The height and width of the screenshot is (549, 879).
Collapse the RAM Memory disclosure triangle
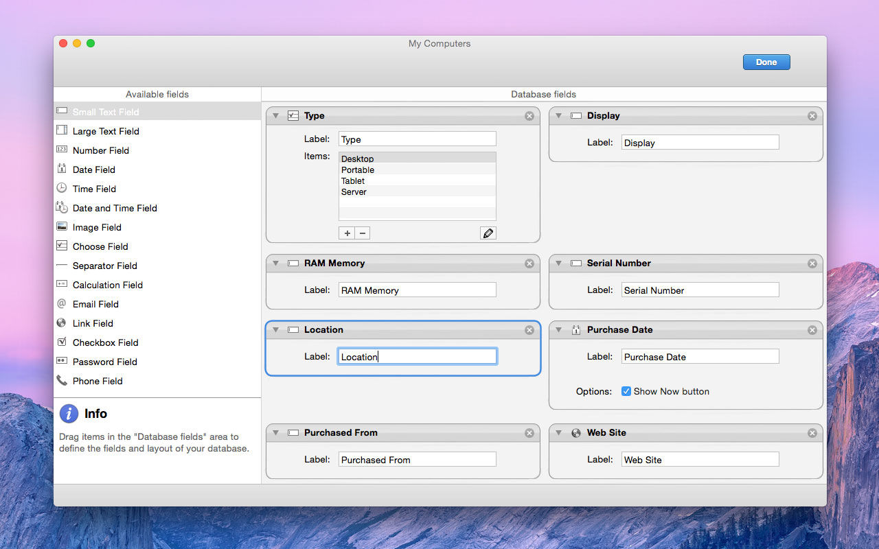[275, 264]
